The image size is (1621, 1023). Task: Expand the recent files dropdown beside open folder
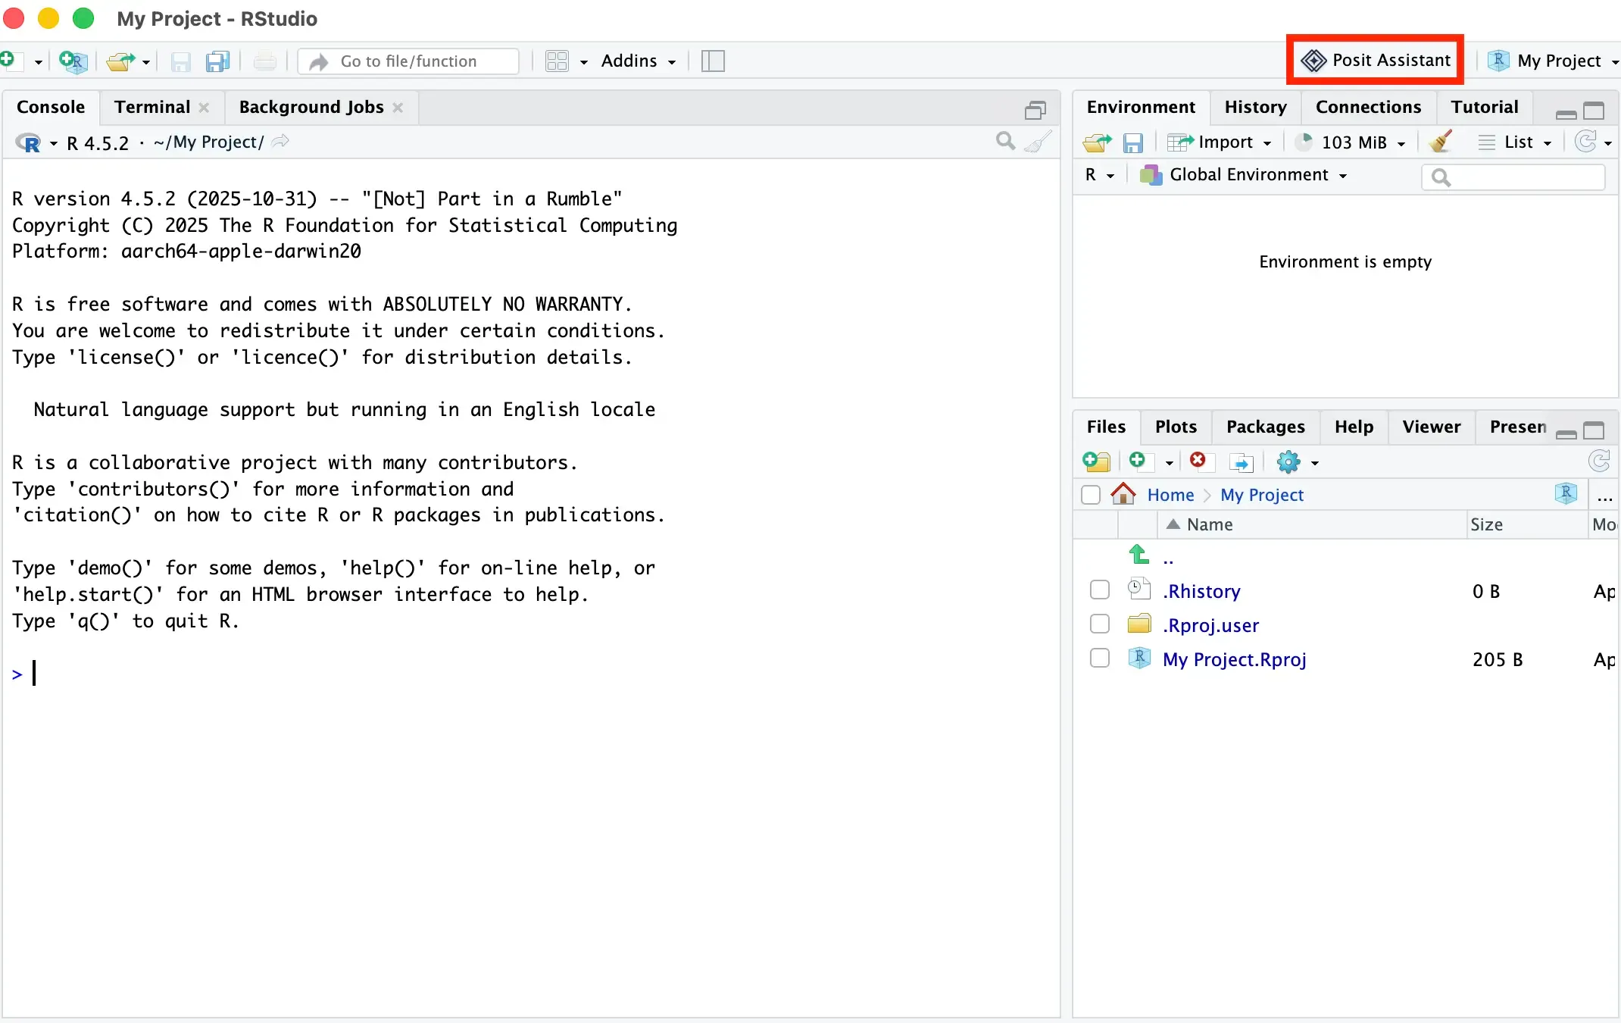[146, 62]
